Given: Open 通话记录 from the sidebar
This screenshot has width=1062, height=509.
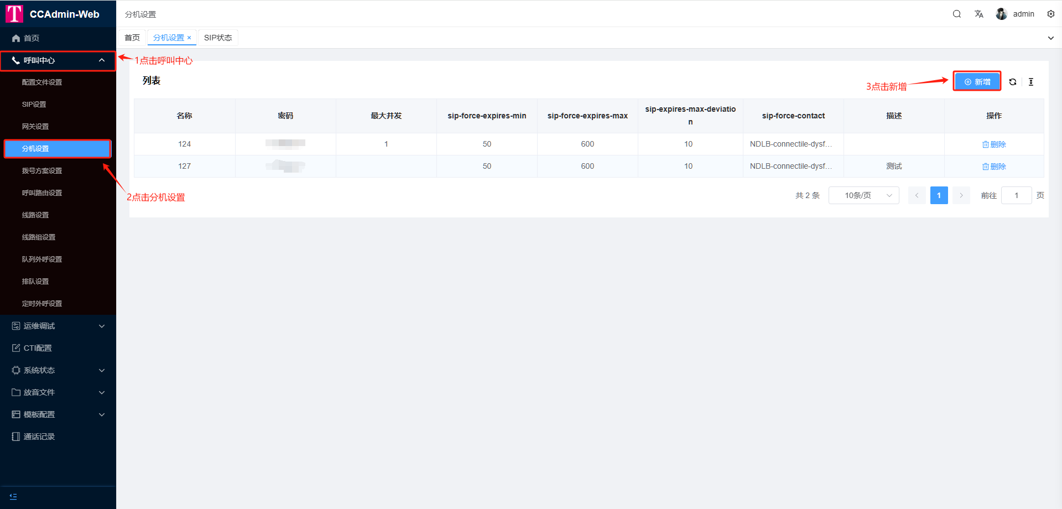Looking at the screenshot, I should tap(39, 437).
